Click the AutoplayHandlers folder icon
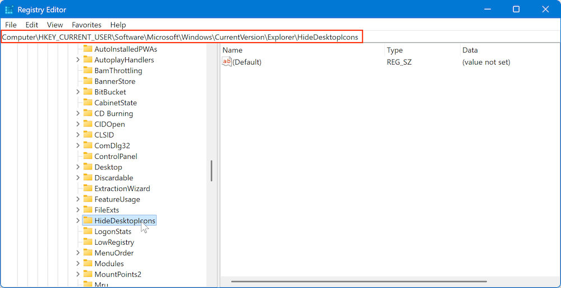The width and height of the screenshot is (561, 288). point(88,60)
